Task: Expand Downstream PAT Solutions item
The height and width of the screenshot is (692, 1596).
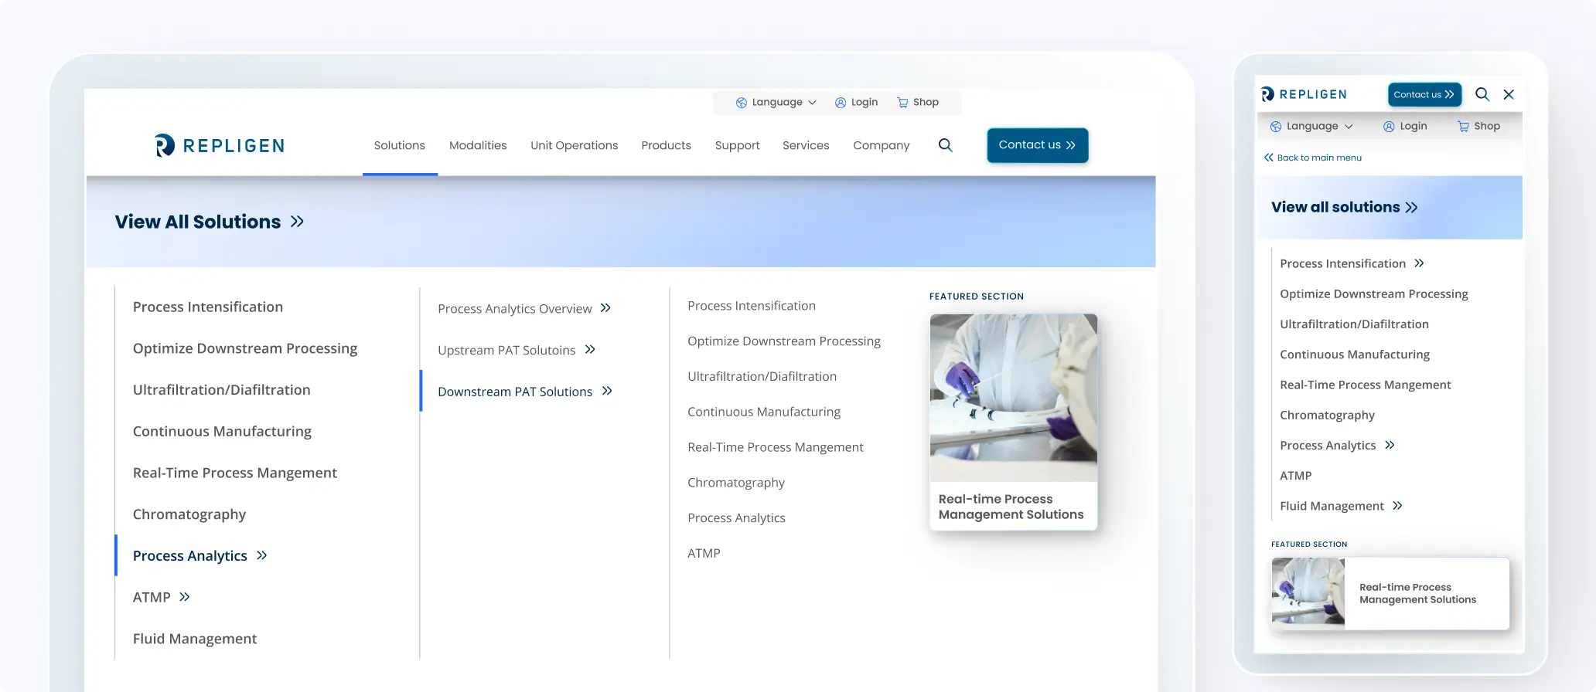Action: [607, 391]
